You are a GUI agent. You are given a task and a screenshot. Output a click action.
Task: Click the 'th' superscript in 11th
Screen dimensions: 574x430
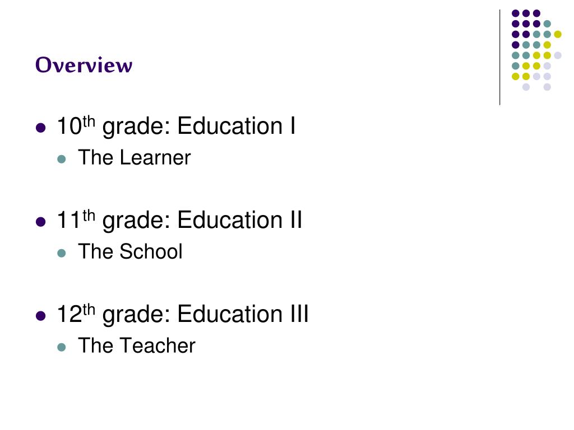(x=89, y=216)
